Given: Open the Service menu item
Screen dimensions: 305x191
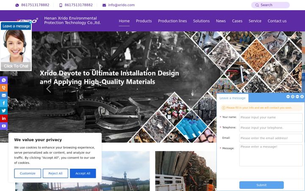Looking at the screenshot, I should coord(255,21).
